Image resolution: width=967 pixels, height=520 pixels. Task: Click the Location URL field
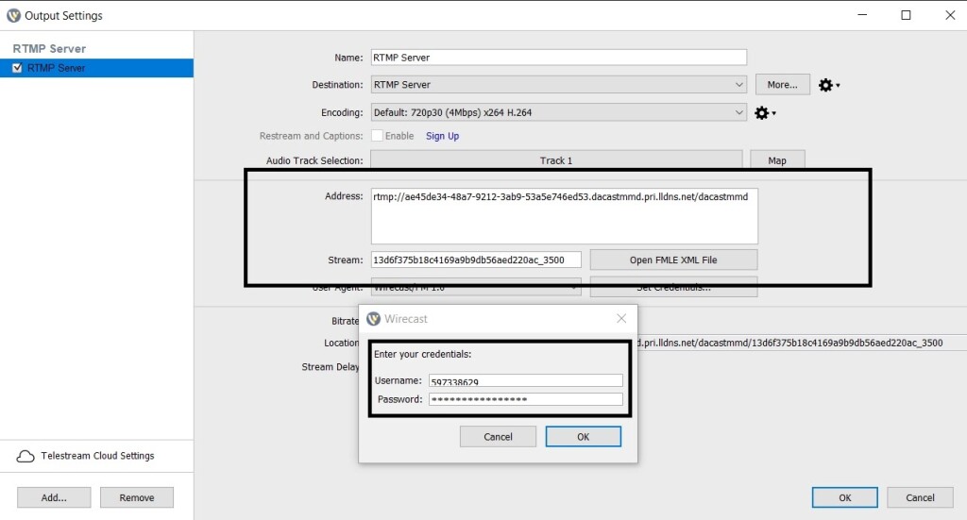(802, 343)
